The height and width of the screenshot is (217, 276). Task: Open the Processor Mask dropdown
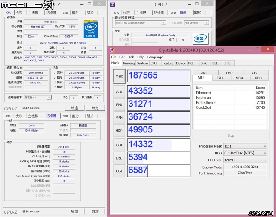(245, 146)
